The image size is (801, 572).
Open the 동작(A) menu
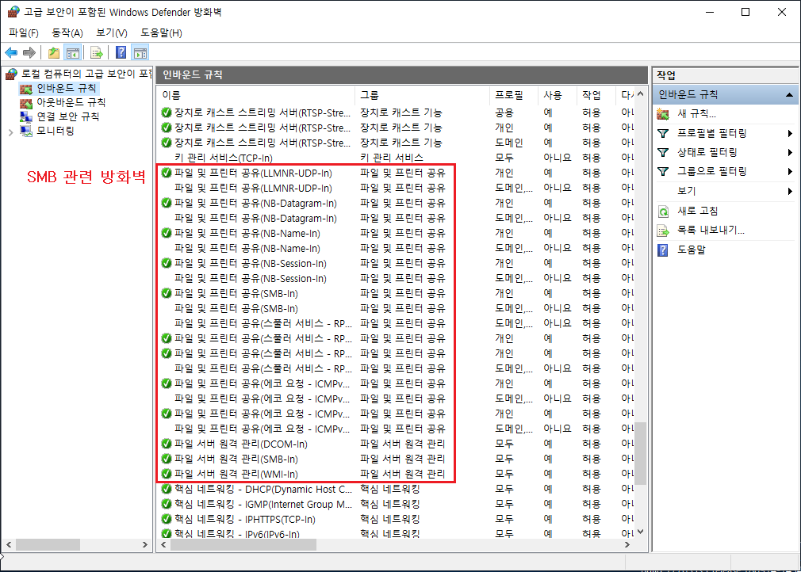(x=67, y=32)
